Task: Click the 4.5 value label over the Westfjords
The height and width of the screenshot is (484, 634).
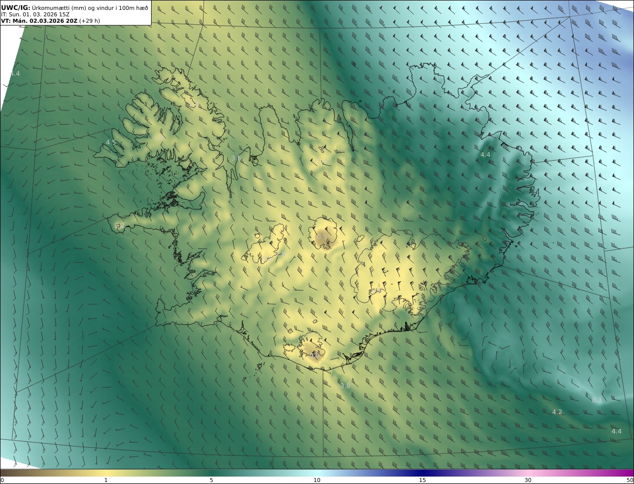Action: [111, 143]
